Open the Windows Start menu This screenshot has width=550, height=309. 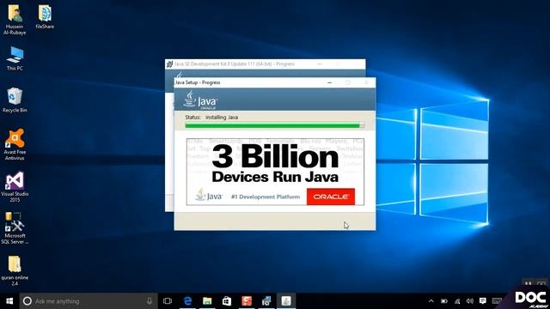pyautogui.click(x=9, y=301)
